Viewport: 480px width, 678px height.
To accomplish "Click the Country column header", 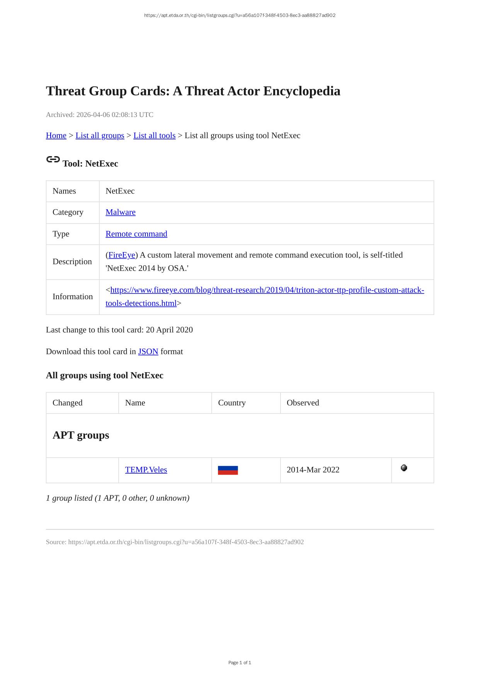I will pyautogui.click(x=232, y=403).
